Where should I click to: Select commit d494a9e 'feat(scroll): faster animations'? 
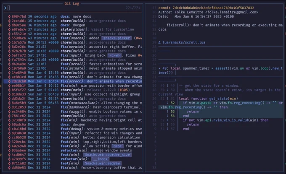(x=73, y=64)
